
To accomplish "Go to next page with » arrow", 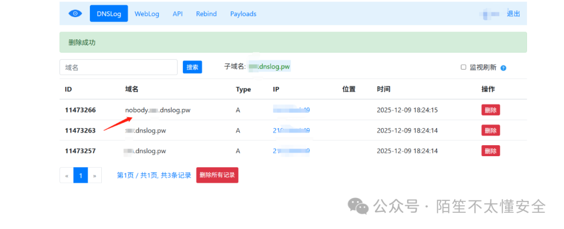I will 95,175.
